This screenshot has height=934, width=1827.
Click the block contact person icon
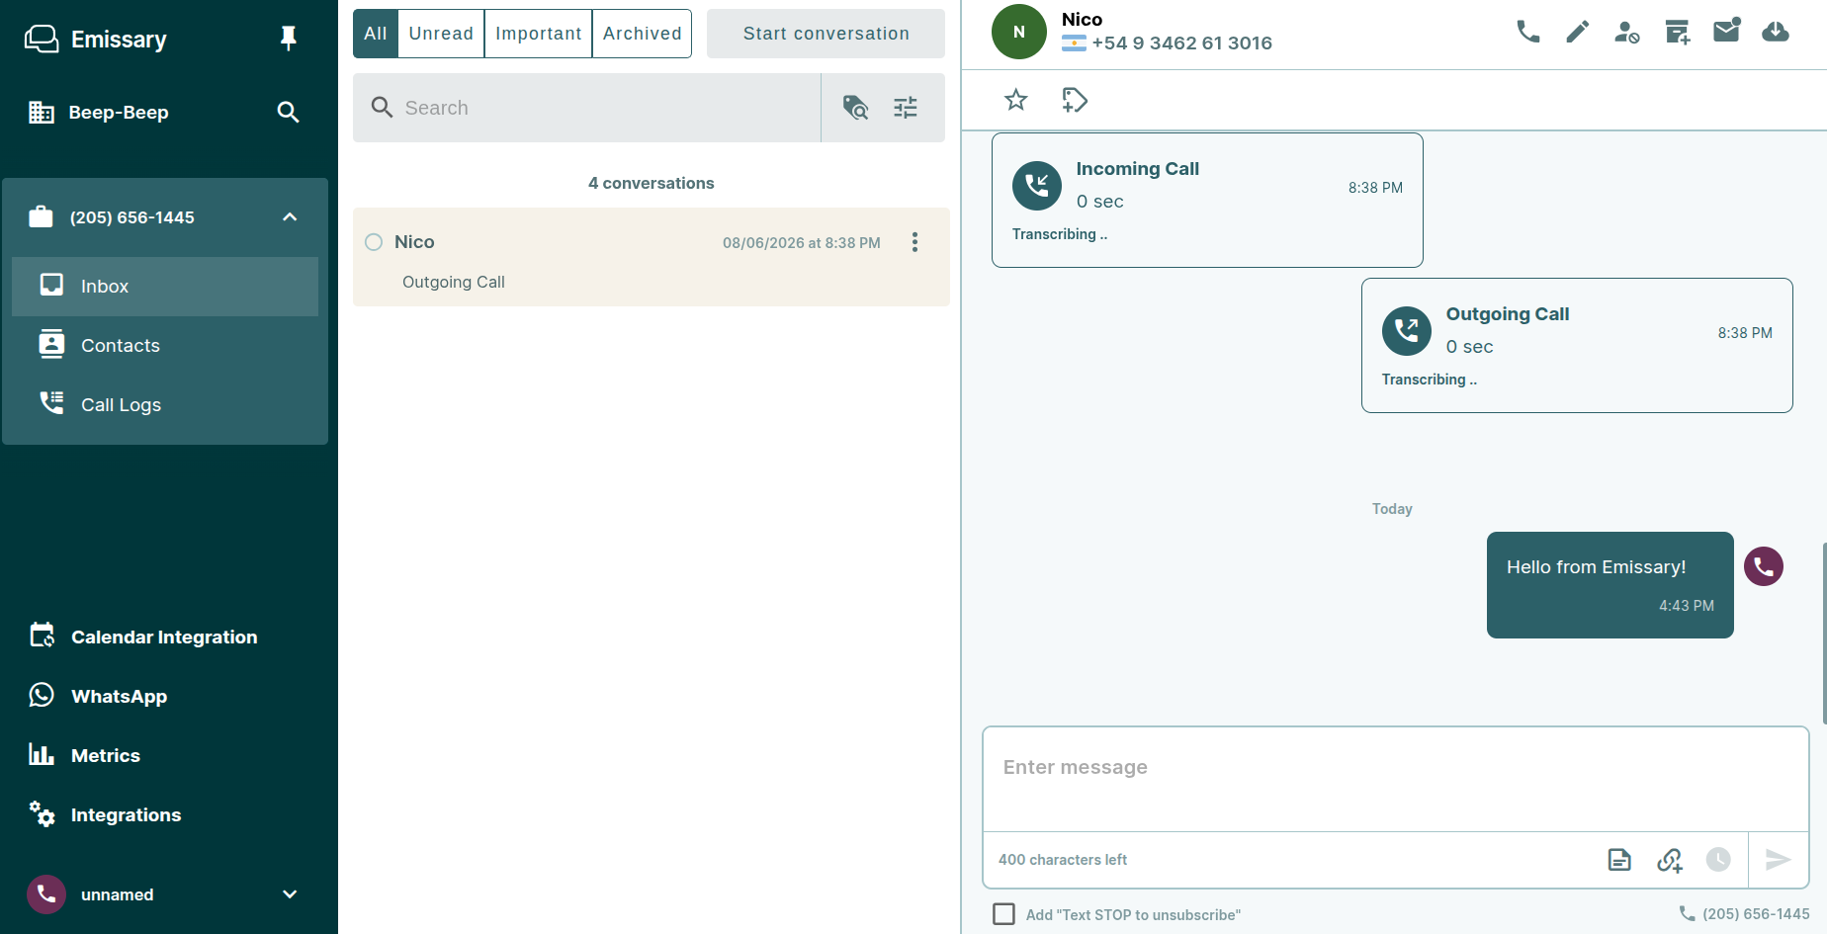1627,32
